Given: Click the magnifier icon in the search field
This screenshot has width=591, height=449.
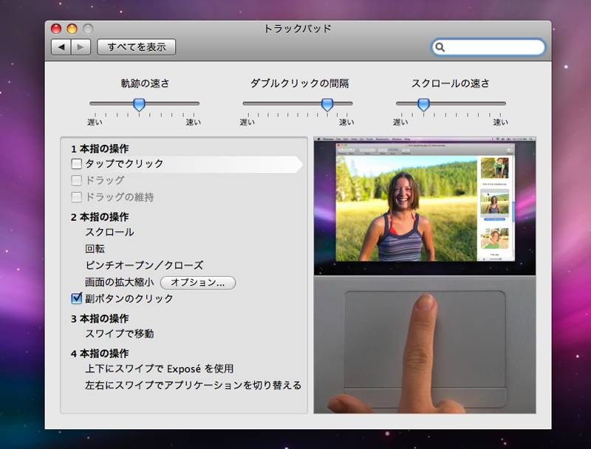Looking at the screenshot, I should (441, 47).
